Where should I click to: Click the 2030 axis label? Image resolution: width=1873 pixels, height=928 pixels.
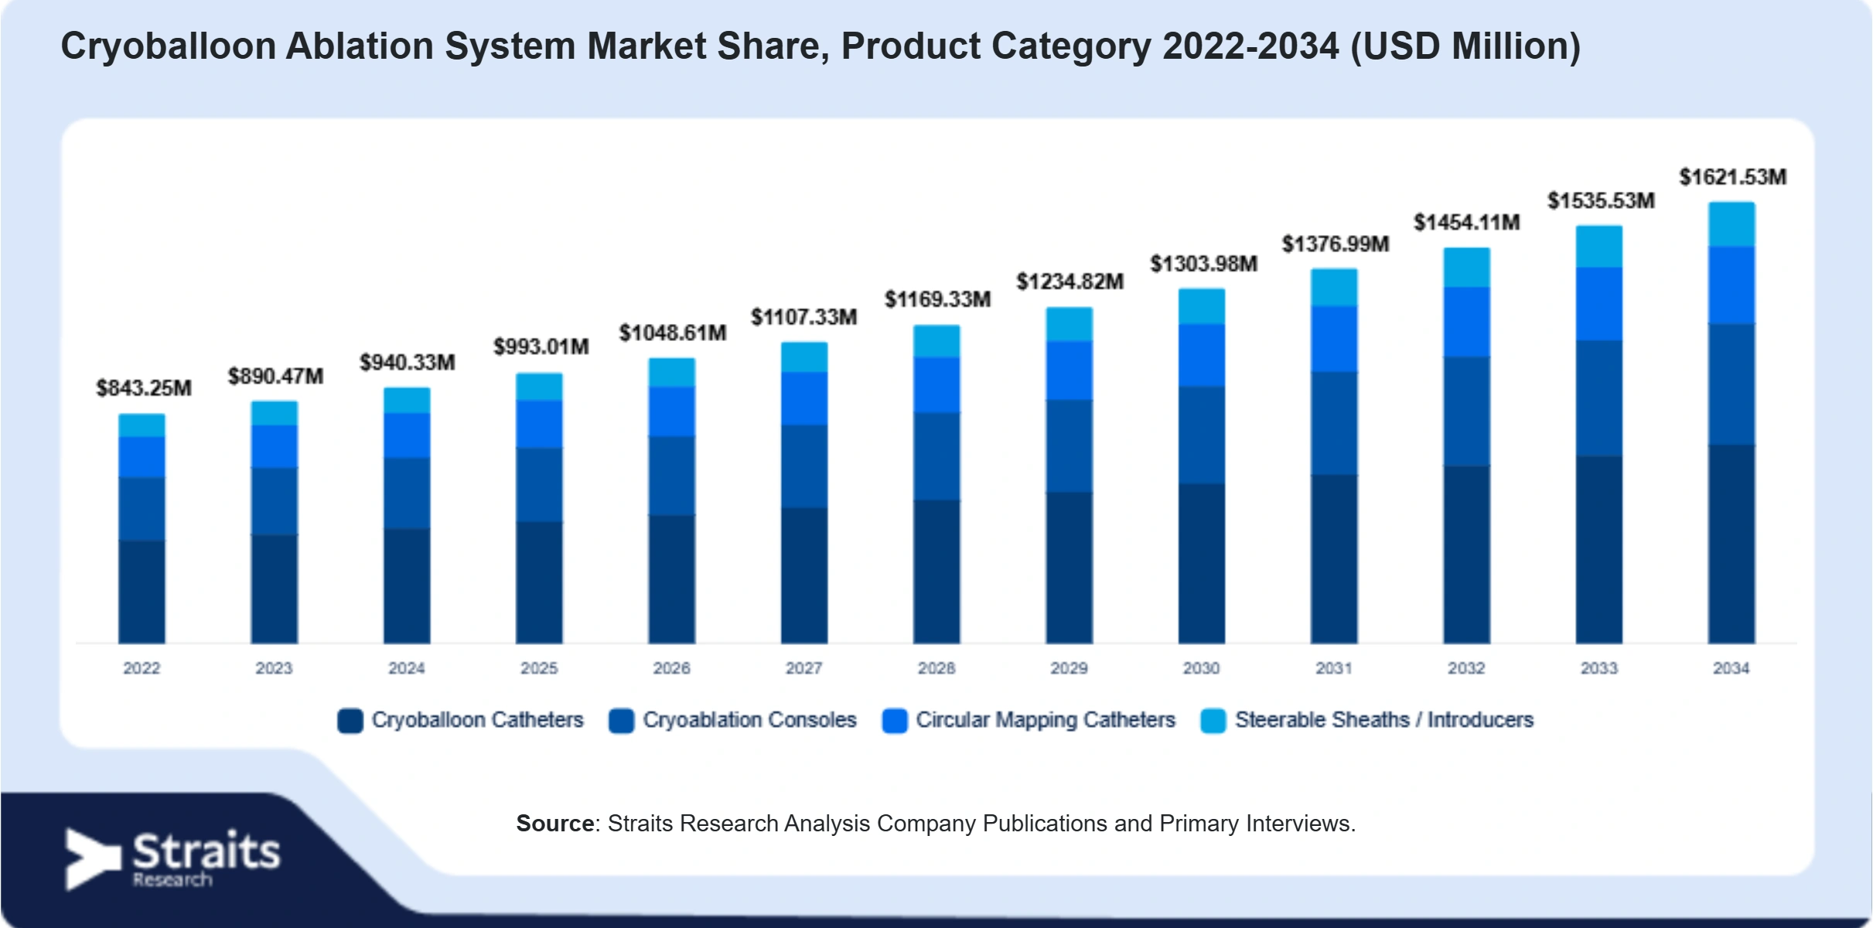1201,668
